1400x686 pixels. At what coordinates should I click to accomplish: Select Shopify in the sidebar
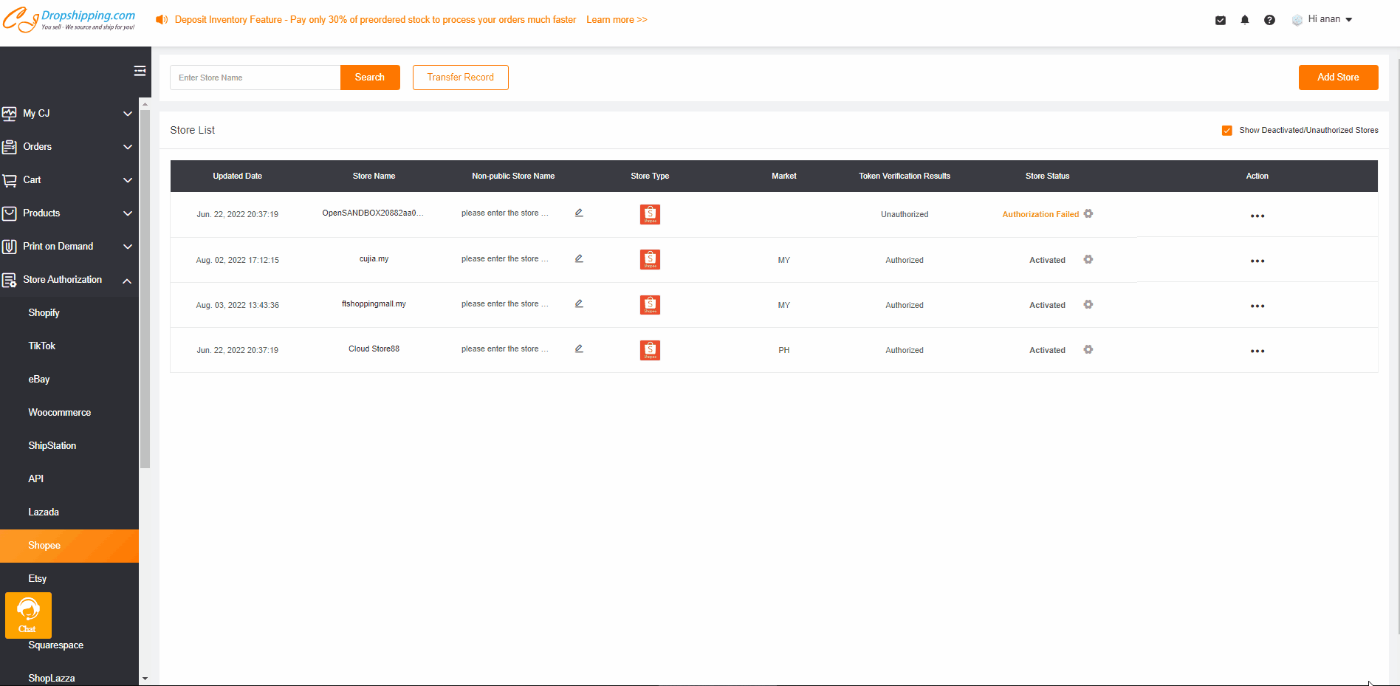(x=44, y=313)
